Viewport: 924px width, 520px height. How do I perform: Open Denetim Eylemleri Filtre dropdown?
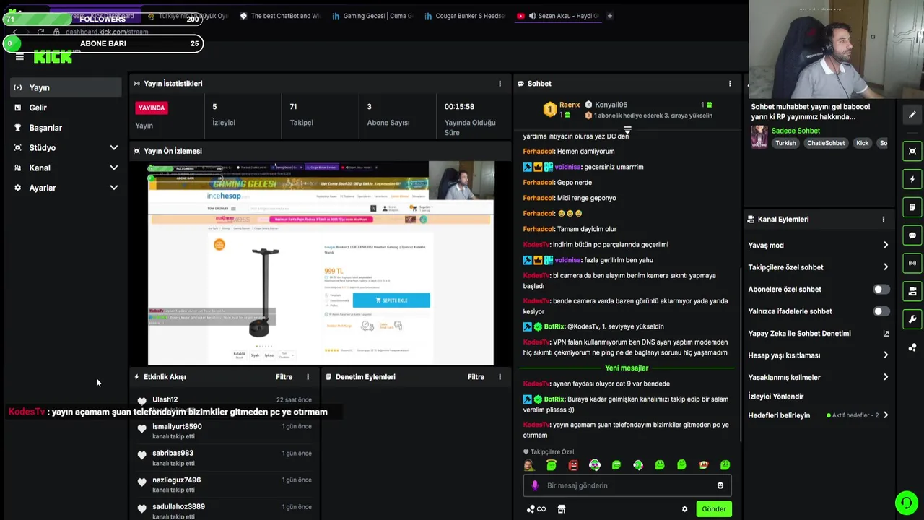click(x=476, y=377)
